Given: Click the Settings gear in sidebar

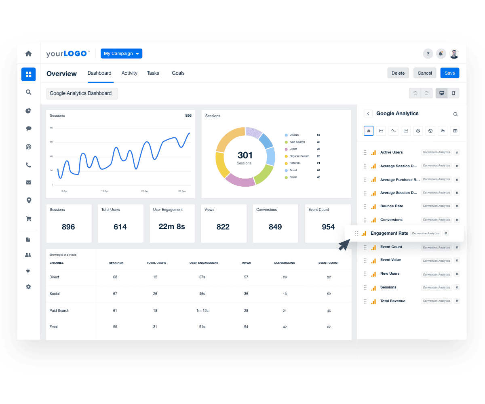Looking at the screenshot, I should (28, 286).
